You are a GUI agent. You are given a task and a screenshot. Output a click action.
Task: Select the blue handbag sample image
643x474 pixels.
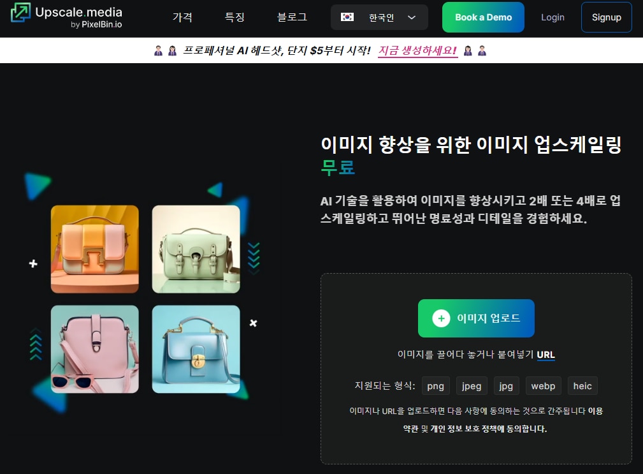[x=196, y=349]
